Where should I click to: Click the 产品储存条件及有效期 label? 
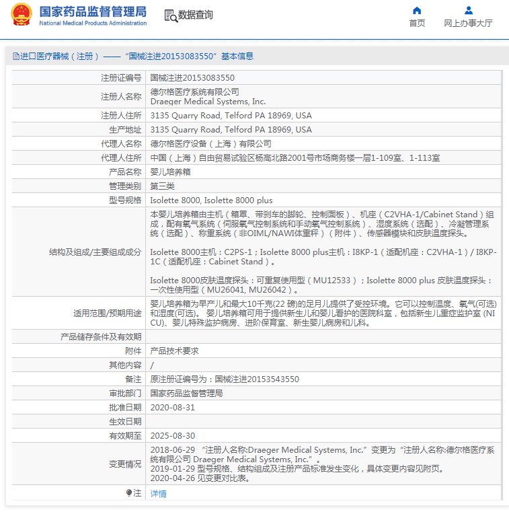click(101, 336)
